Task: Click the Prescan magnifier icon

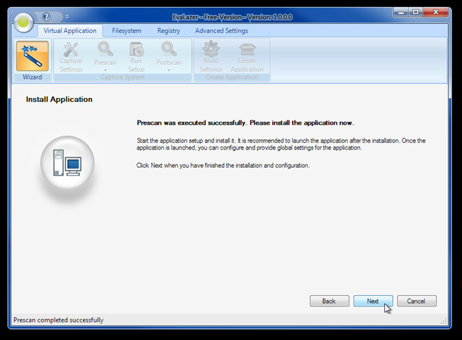Action: tap(105, 49)
